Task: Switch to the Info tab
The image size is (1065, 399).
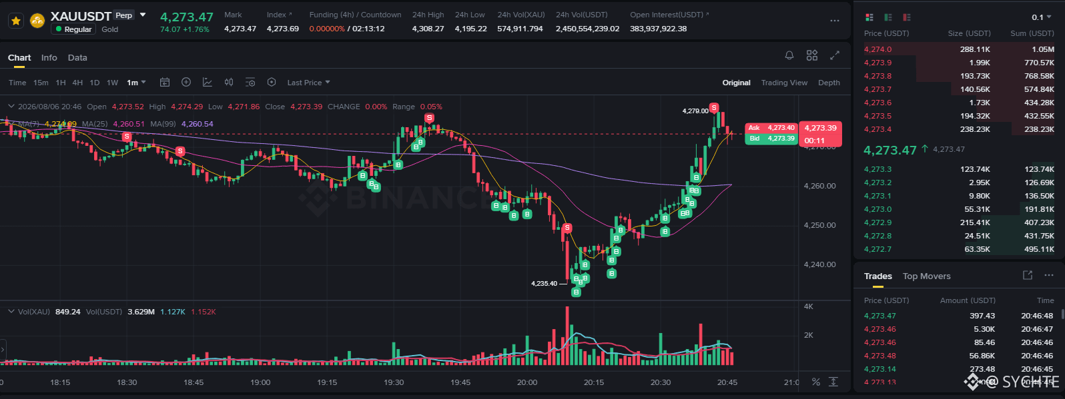Action: (x=49, y=58)
